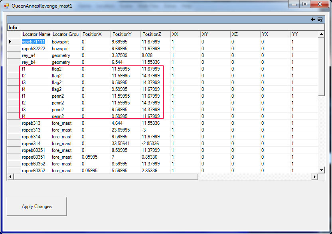Click the fore_mast group cell for ropeb313
This screenshot has height=234, width=332.
[x=65, y=123]
